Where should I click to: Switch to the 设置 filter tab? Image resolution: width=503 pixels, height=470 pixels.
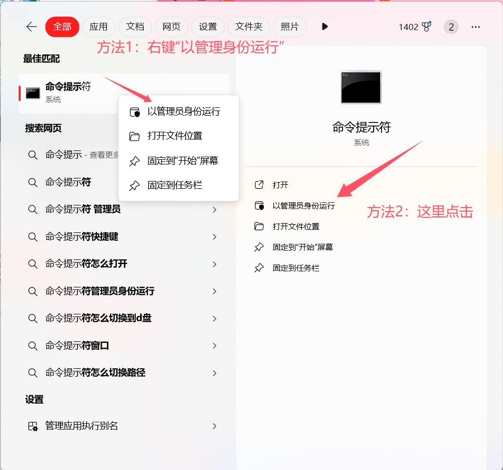coord(208,26)
